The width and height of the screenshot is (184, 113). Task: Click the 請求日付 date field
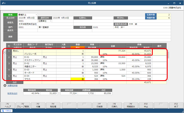pyautogui.click(x=63, y=18)
